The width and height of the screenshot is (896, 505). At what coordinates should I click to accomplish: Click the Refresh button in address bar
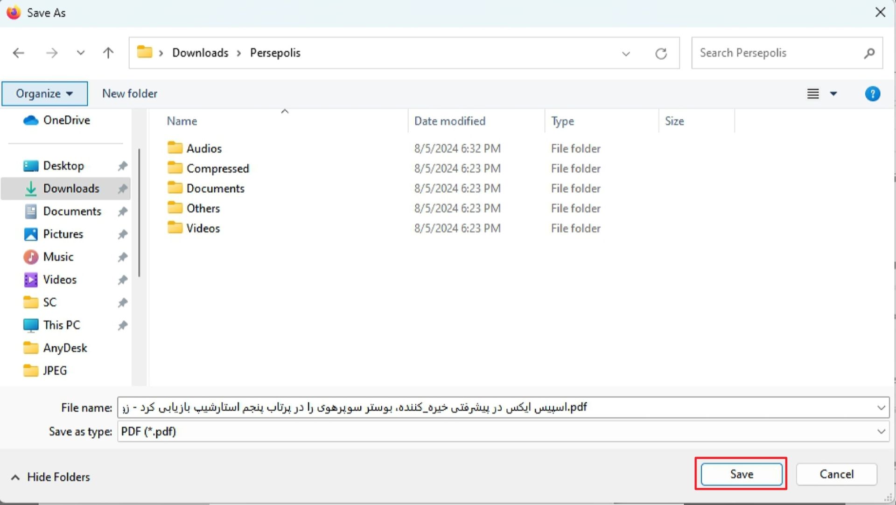point(661,53)
